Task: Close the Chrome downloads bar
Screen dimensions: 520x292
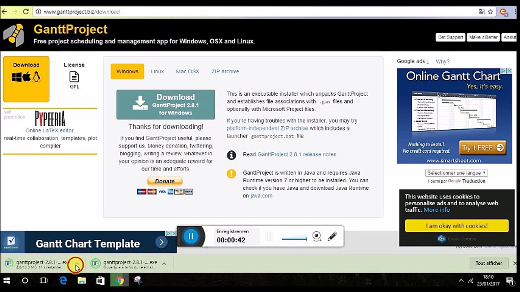Action: tap(515, 263)
